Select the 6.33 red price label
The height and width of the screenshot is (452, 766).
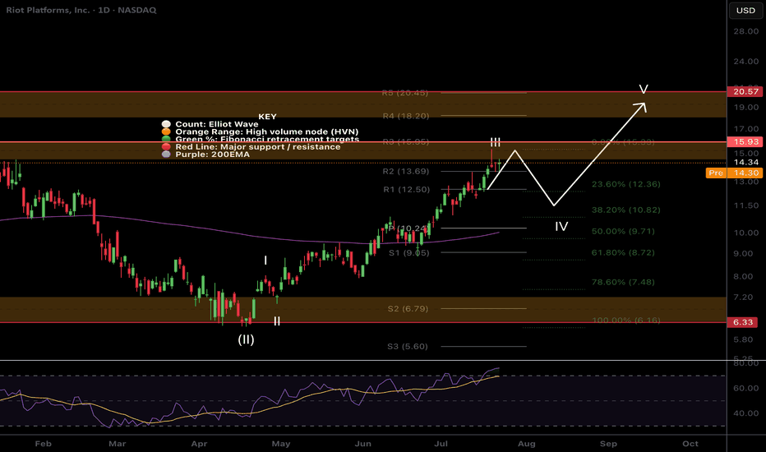click(742, 322)
